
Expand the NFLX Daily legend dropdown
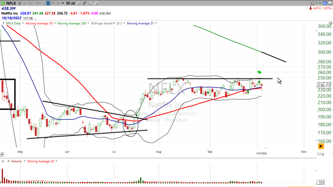tap(23, 23)
